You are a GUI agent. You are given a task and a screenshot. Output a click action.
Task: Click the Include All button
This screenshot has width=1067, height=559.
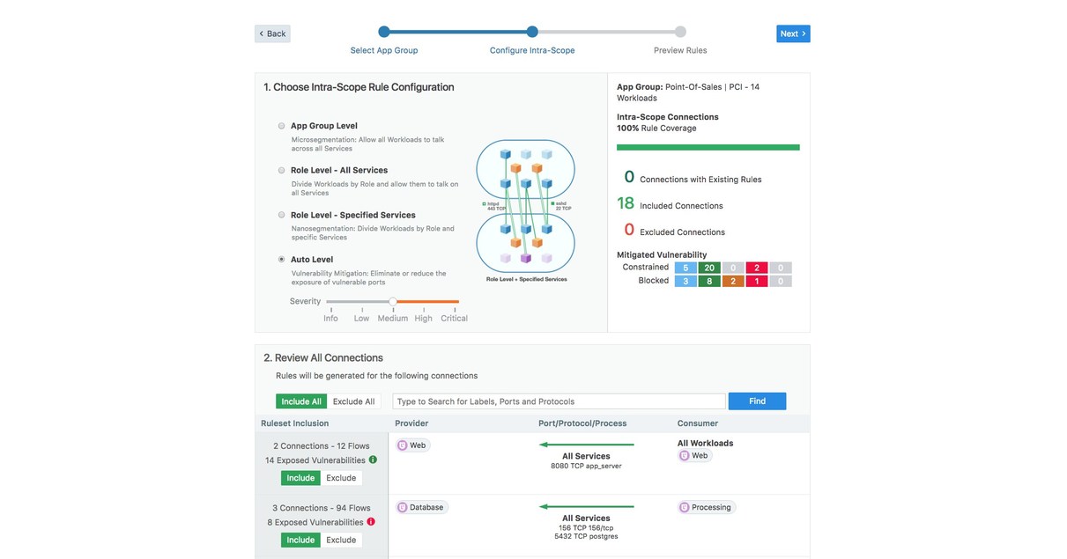coord(301,401)
